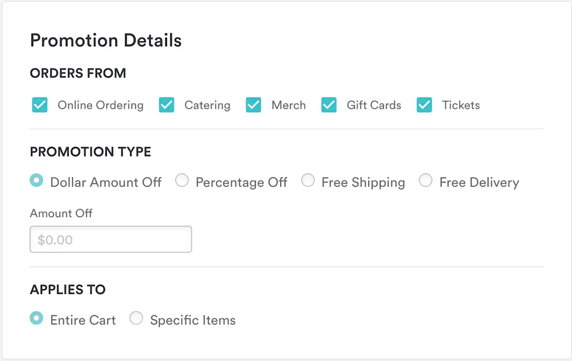Image resolution: width=572 pixels, height=361 pixels.
Task: Click the "Catering" label text
Action: point(207,105)
